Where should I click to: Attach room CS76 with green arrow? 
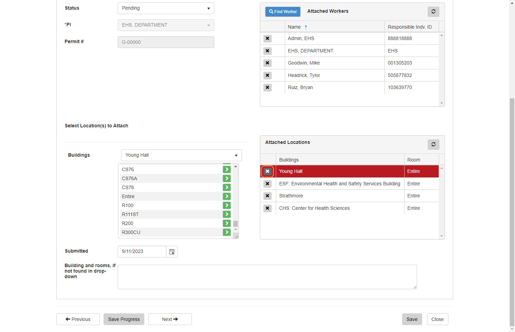(226, 169)
